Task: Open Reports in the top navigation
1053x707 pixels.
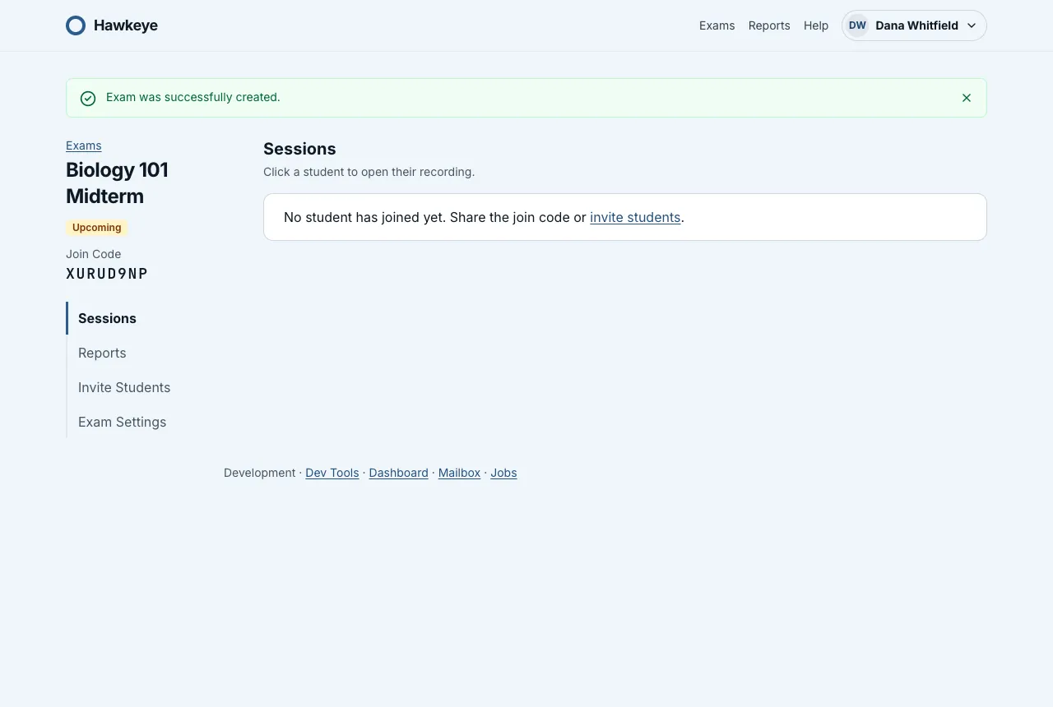Action: pos(769,25)
